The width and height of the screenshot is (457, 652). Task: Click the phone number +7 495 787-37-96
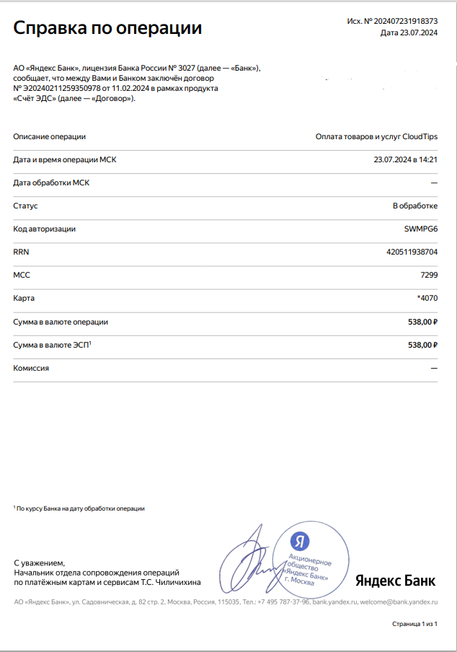point(283,602)
